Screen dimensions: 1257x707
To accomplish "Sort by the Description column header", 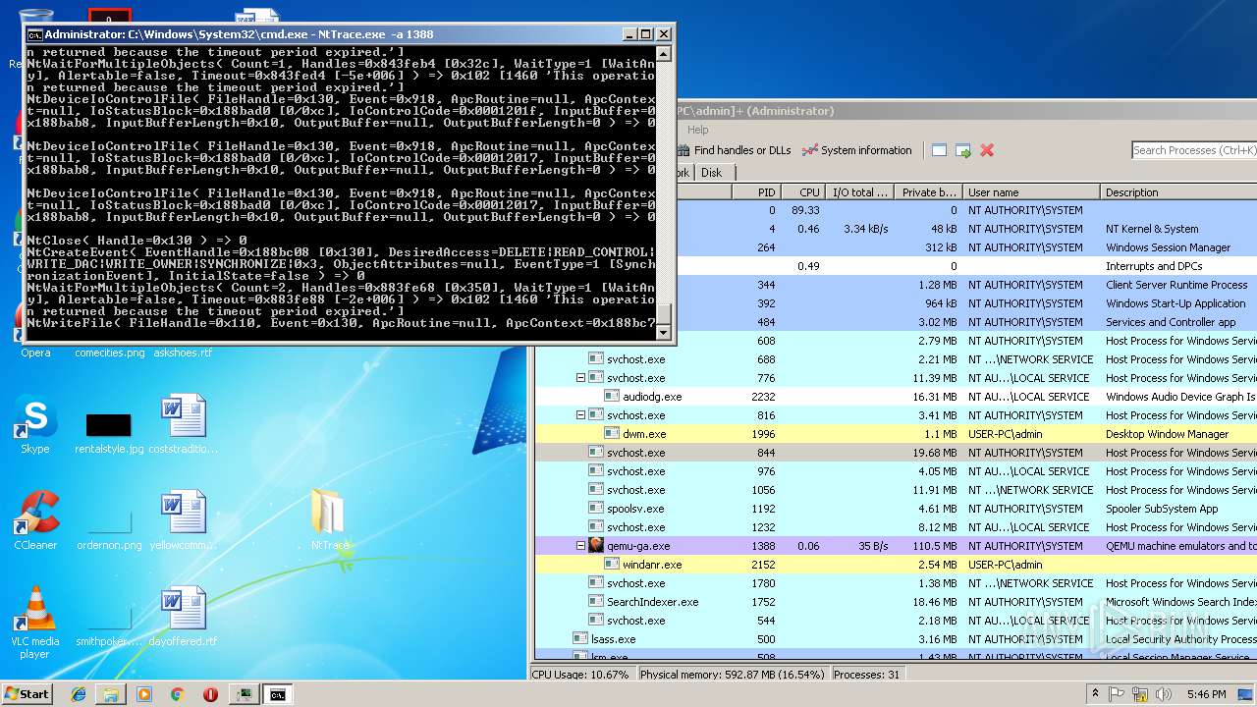I will tap(1178, 192).
